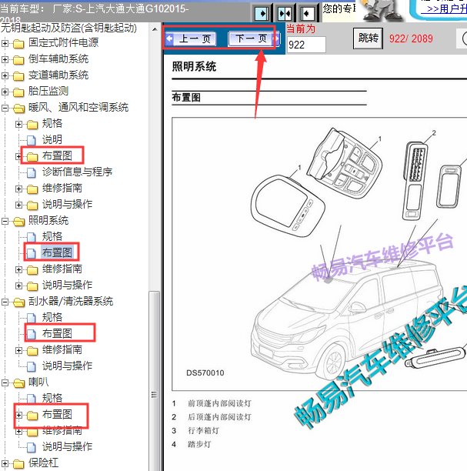The width and height of the screenshot is (467, 471).
Task: Click the DS570010 diagram code
Action: [205, 372]
